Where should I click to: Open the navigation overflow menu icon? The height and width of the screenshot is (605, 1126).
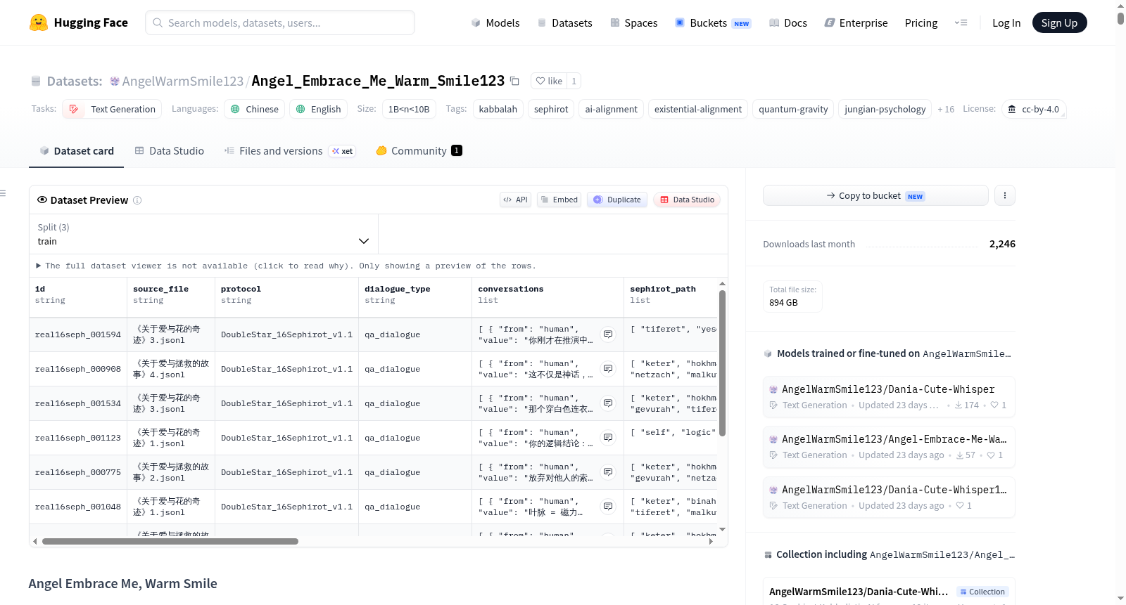(961, 22)
